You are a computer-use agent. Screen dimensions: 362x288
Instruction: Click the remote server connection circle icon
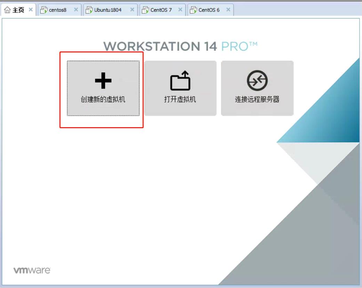tap(257, 81)
